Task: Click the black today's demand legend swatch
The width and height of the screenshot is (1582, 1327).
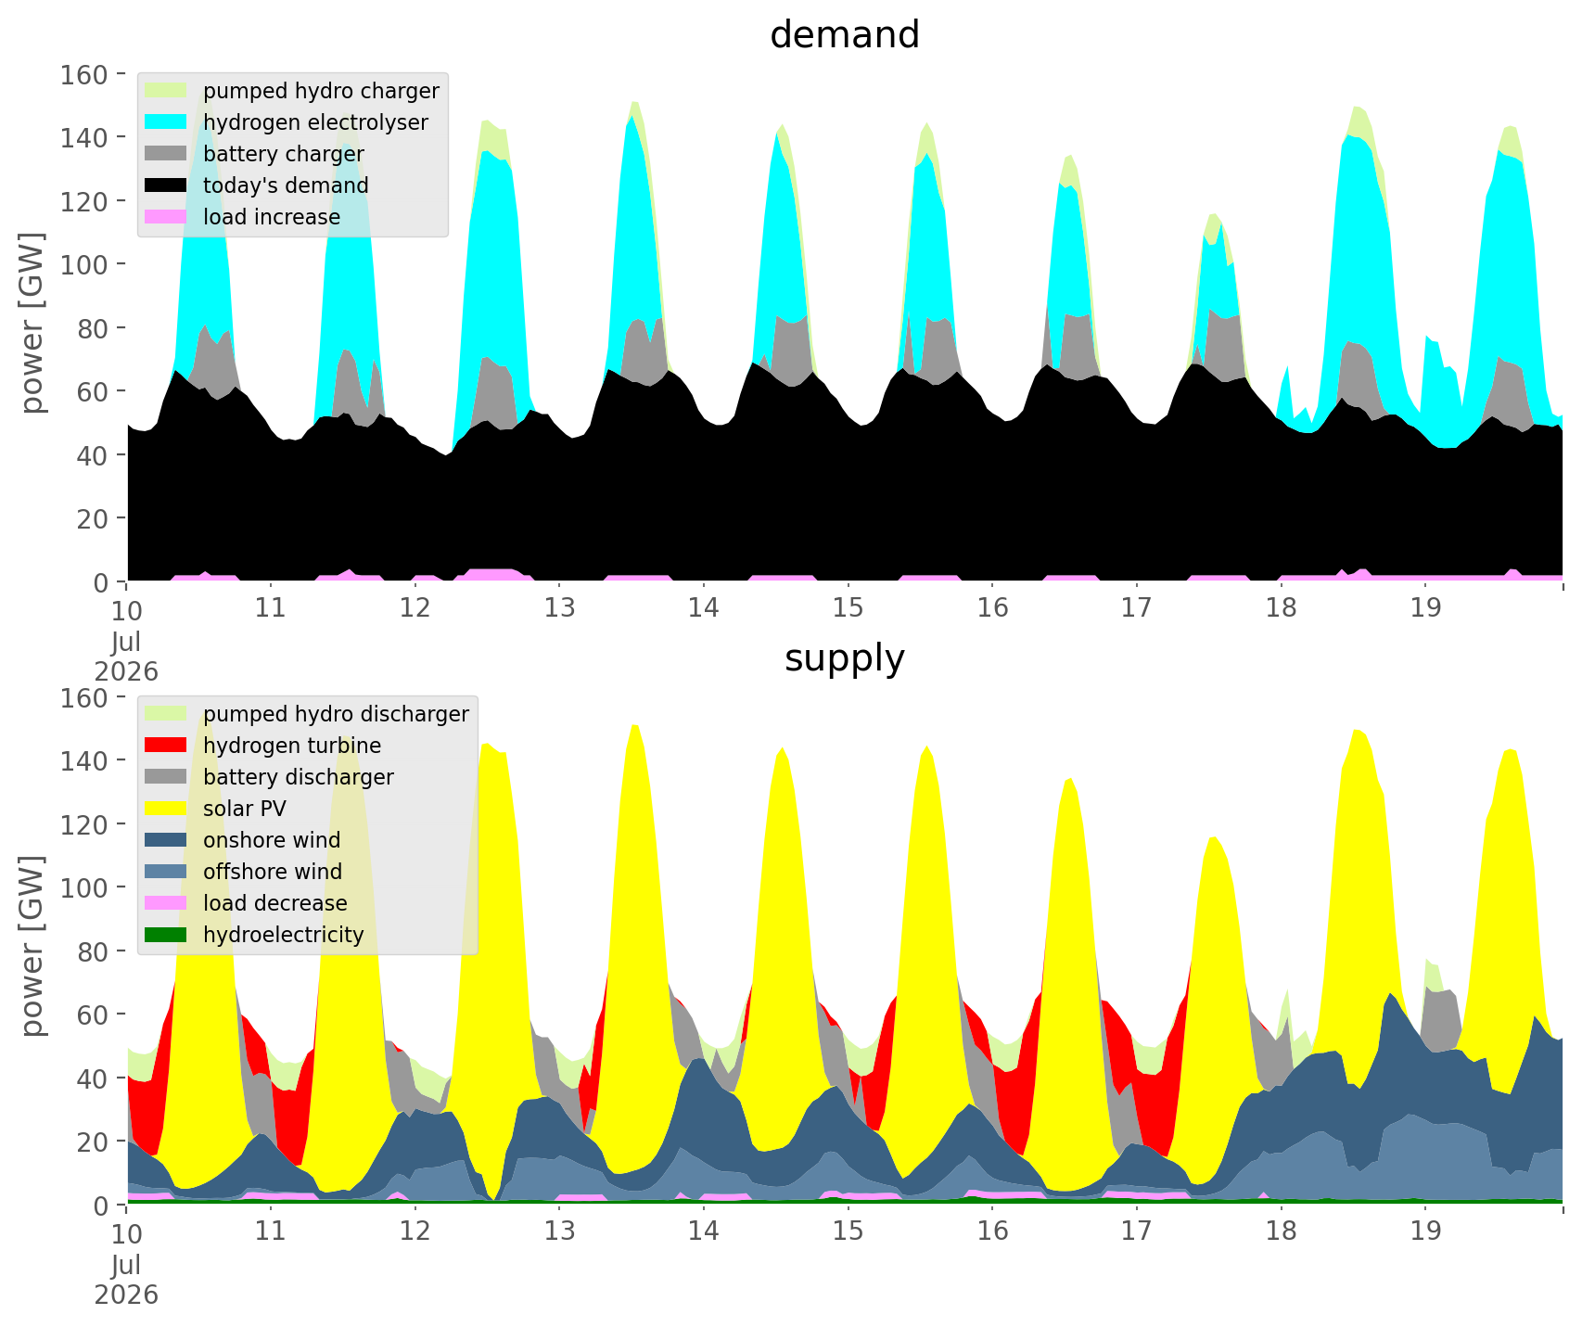Action: (167, 185)
